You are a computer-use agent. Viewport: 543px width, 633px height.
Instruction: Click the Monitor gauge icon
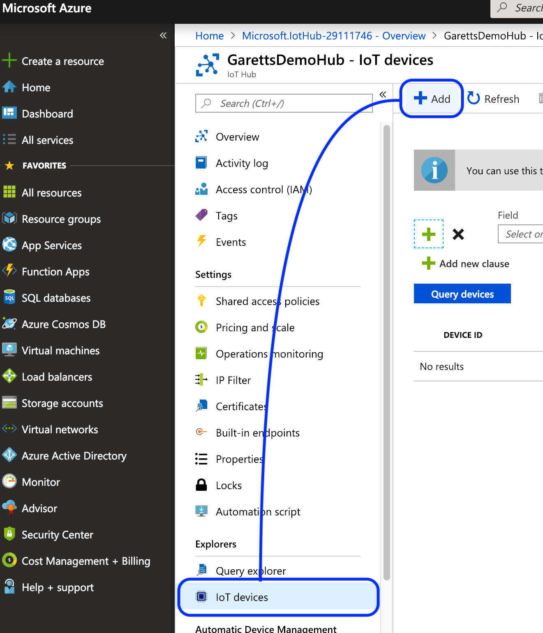point(9,481)
